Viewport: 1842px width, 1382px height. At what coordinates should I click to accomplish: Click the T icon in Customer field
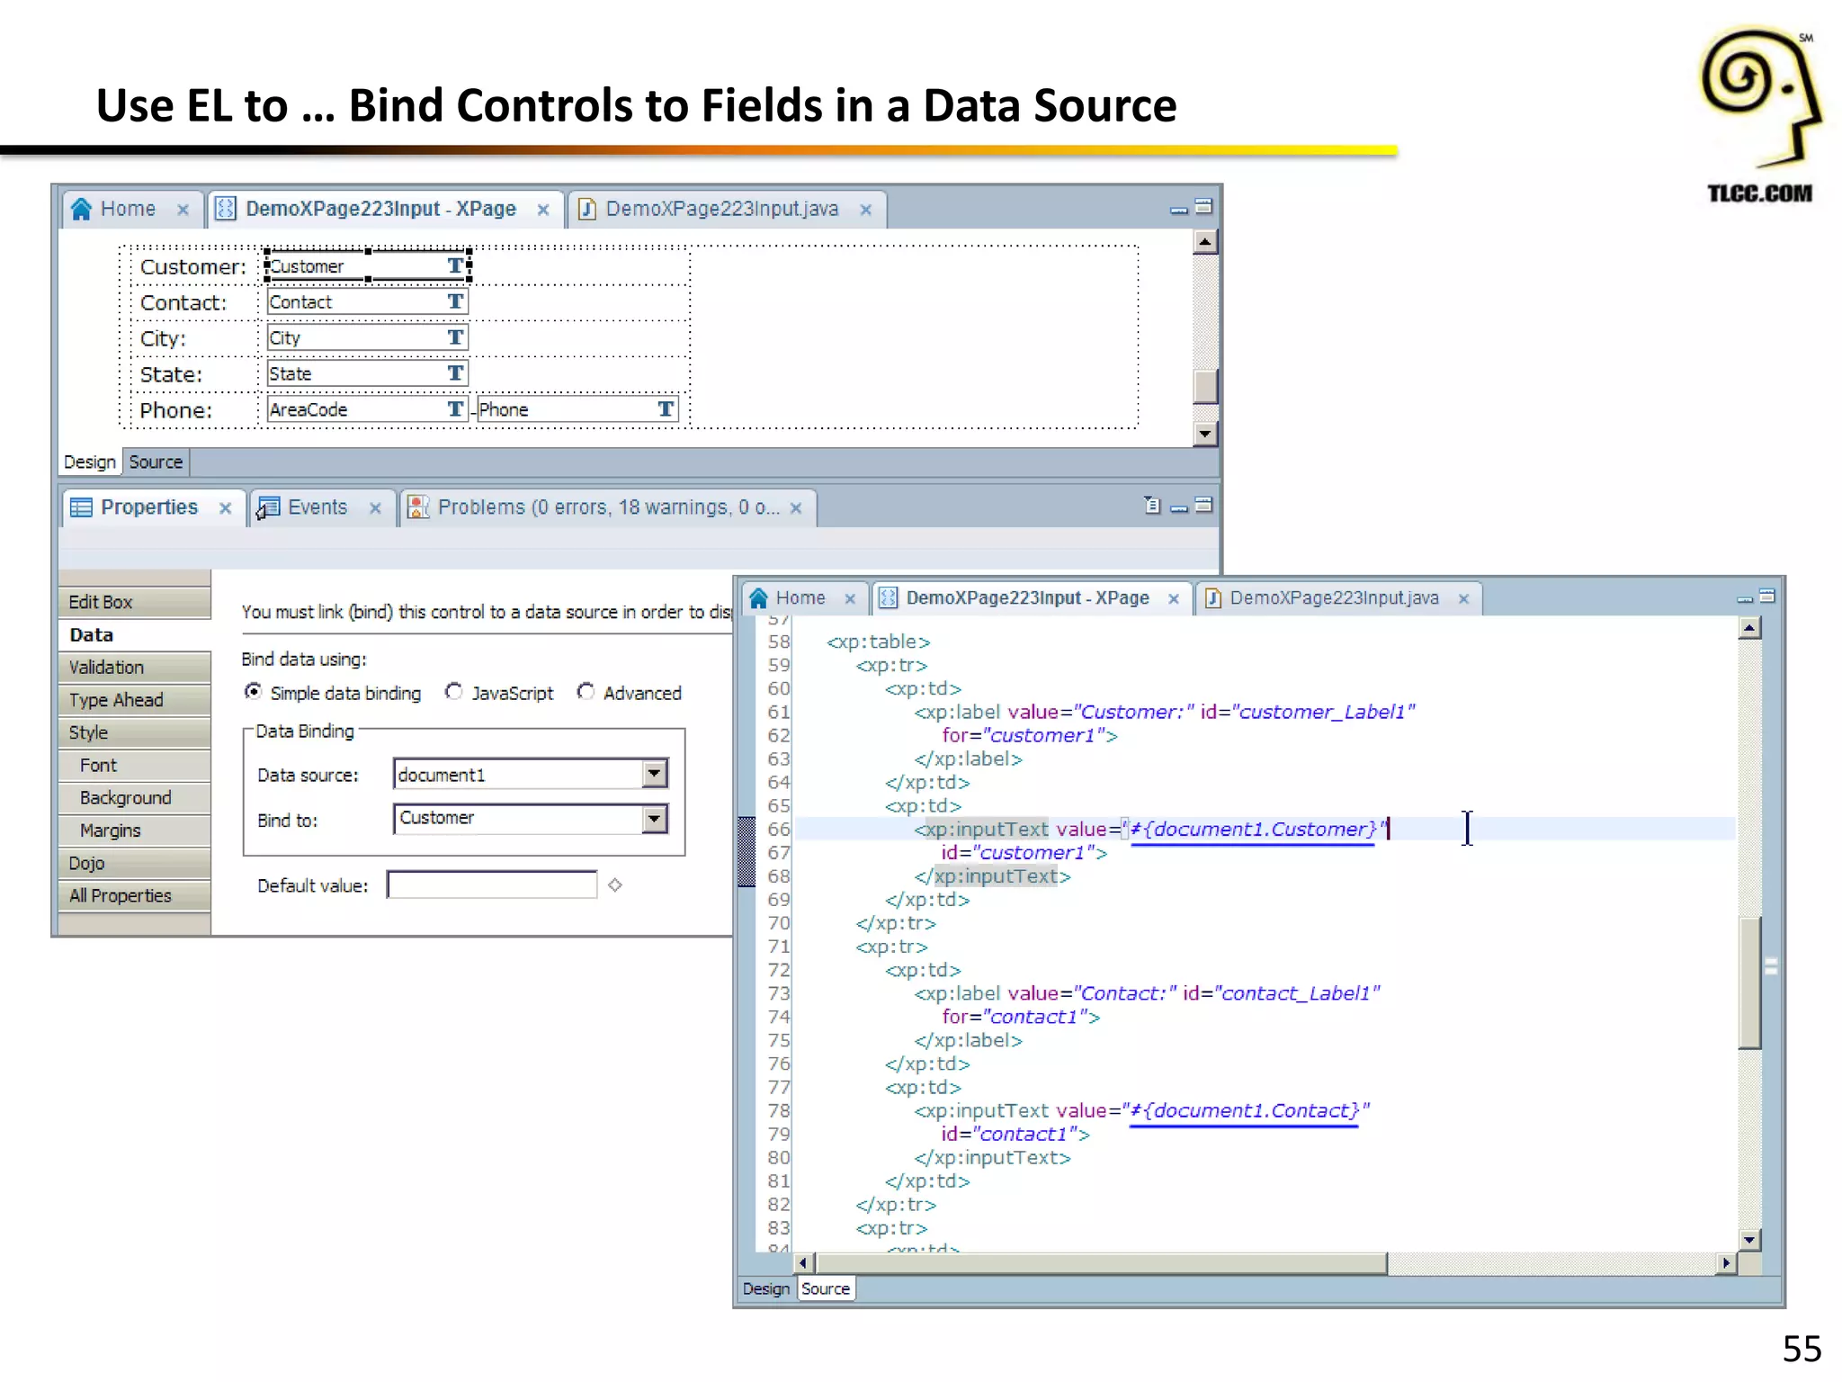(456, 265)
